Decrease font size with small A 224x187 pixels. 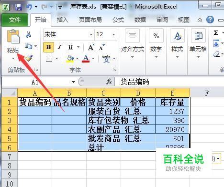[x=101, y=47]
